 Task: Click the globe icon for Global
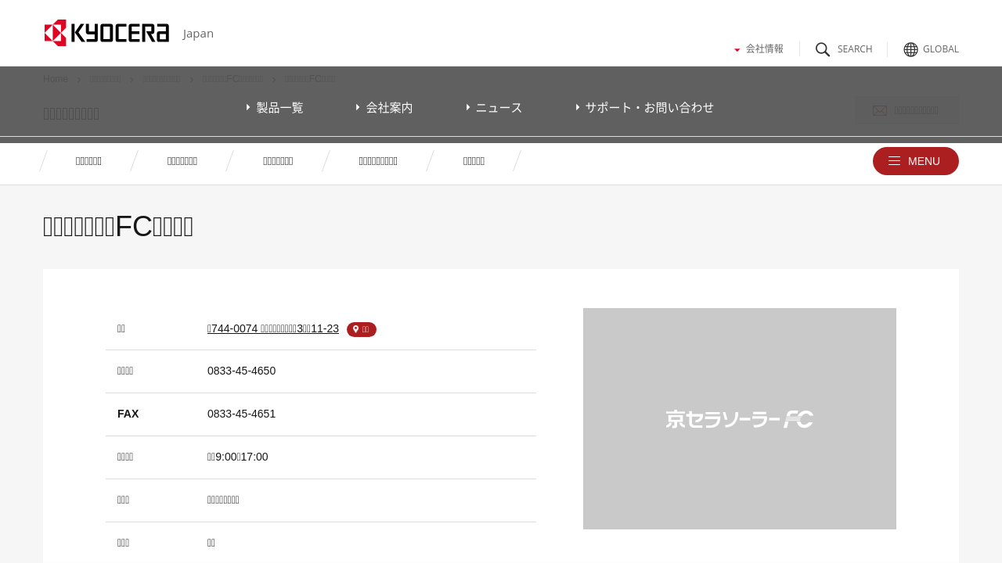pyautogui.click(x=910, y=49)
